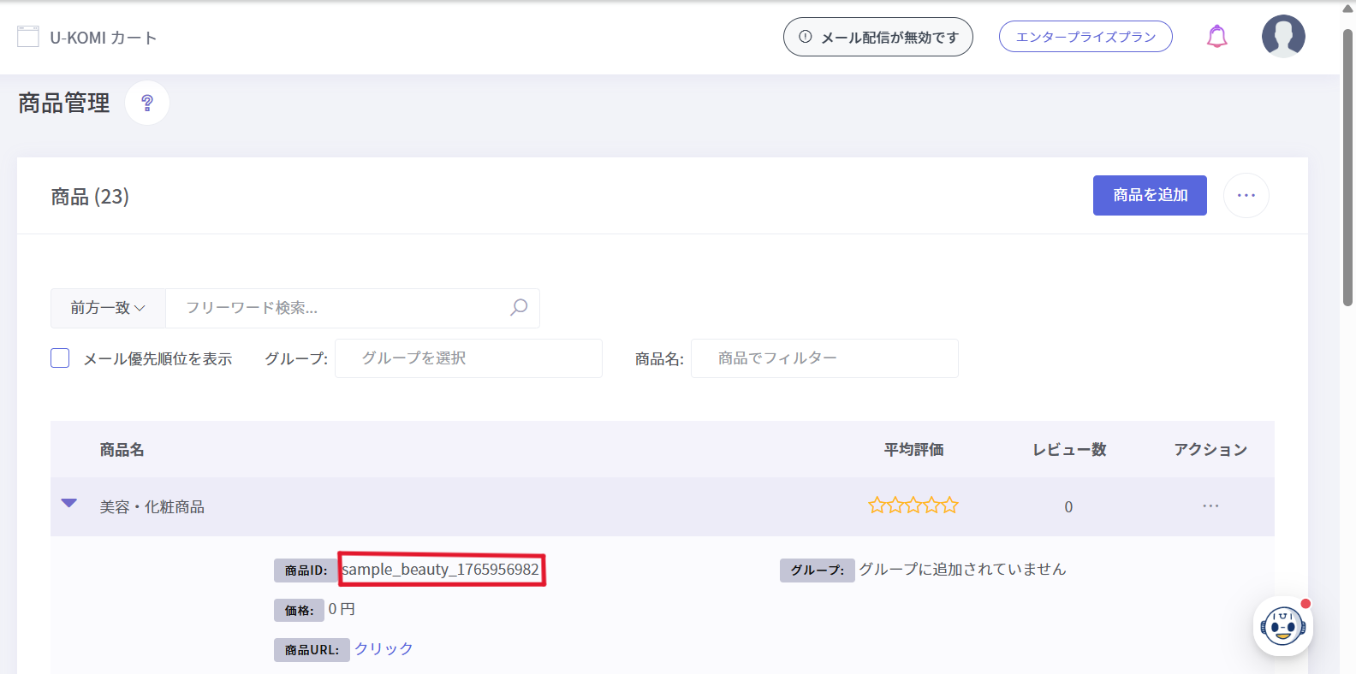This screenshot has width=1356, height=674.
Task: Open action menu for 美容・化粧商品 row
Action: [x=1210, y=506]
